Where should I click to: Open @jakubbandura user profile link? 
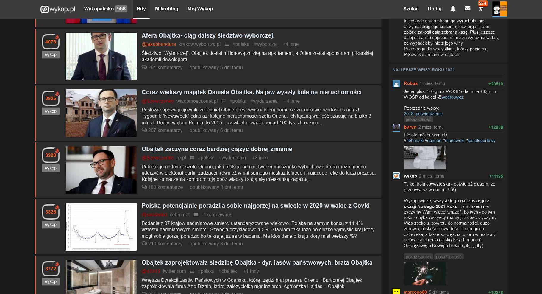tap(159, 44)
